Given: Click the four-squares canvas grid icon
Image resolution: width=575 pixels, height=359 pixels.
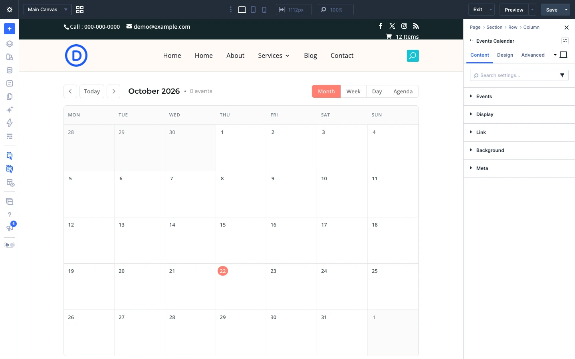Looking at the screenshot, I should [80, 10].
